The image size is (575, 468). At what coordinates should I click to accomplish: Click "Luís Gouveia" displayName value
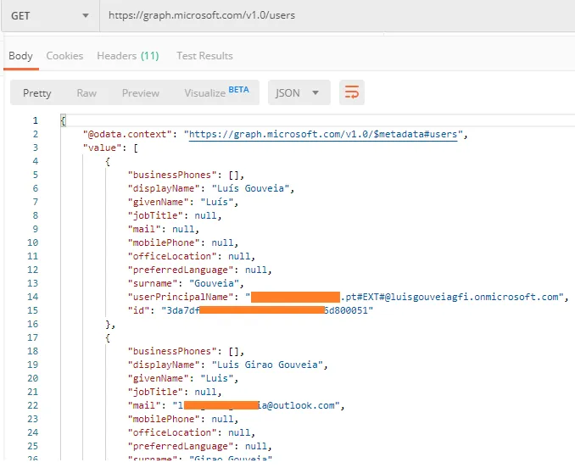(x=250, y=188)
